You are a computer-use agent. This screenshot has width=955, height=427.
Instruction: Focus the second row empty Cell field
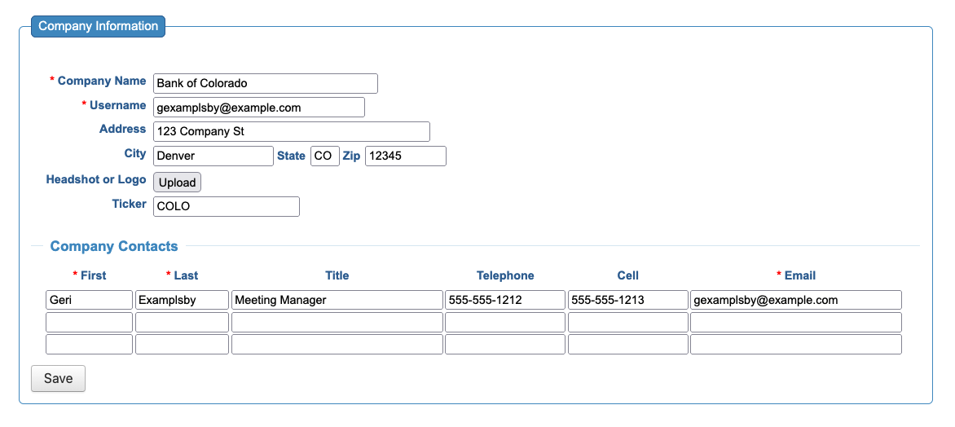click(628, 322)
